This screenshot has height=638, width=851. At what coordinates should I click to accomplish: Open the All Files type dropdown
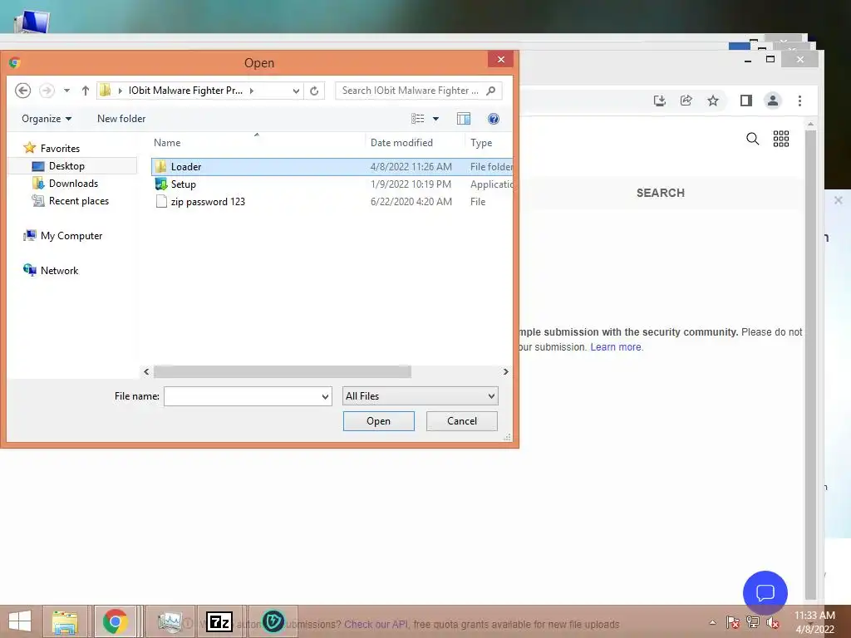(x=420, y=396)
